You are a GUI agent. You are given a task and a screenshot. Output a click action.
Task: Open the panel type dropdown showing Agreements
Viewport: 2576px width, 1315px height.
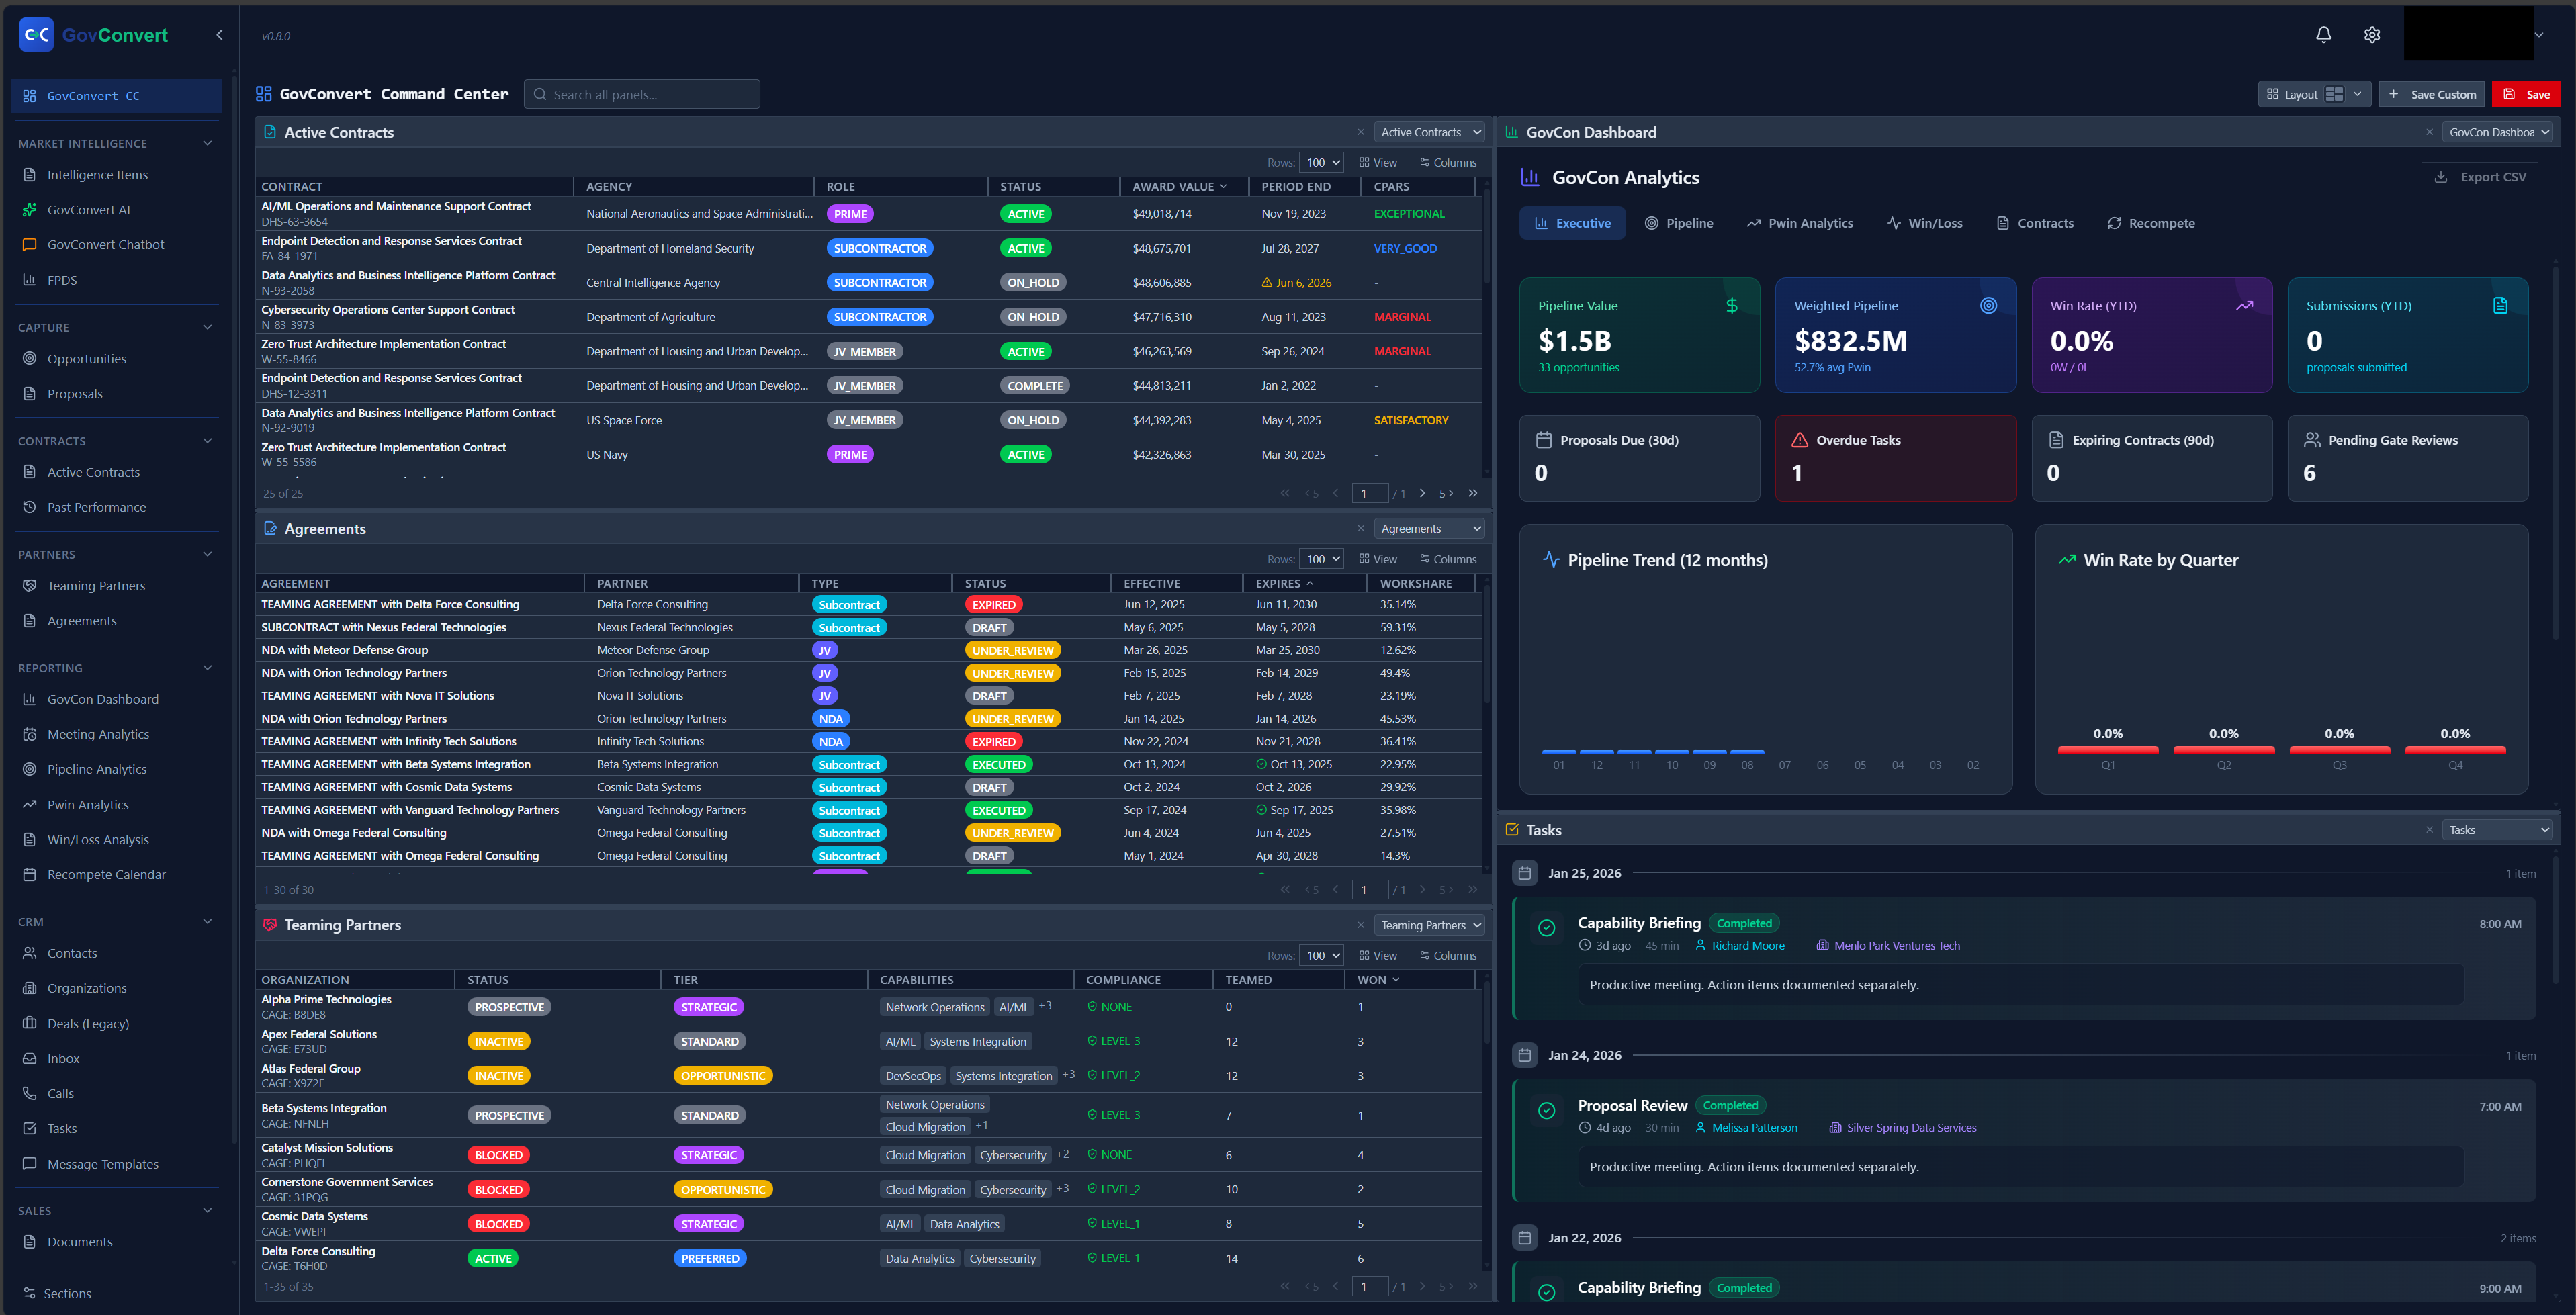point(1429,528)
